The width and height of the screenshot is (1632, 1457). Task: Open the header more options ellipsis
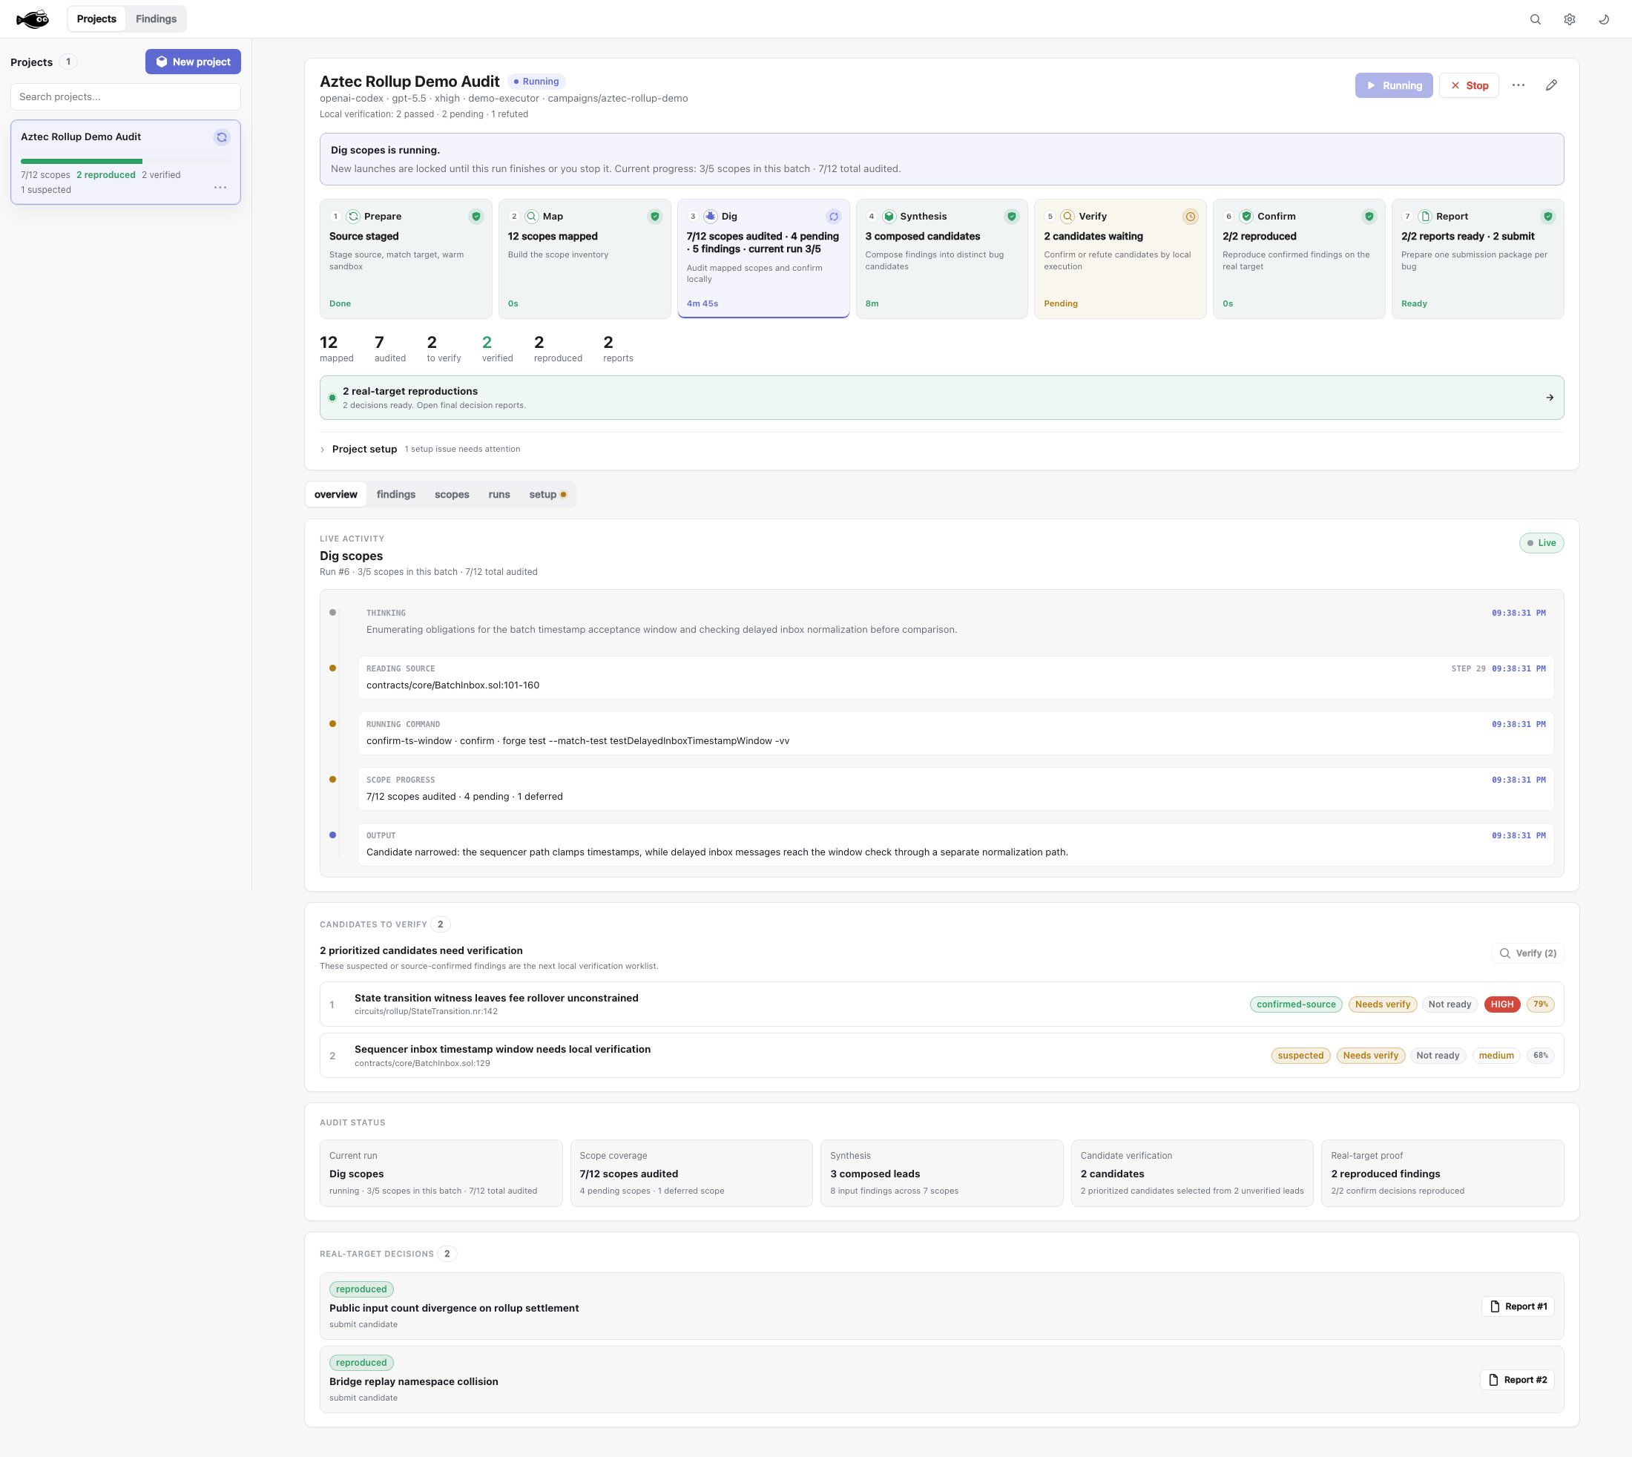click(x=1519, y=85)
